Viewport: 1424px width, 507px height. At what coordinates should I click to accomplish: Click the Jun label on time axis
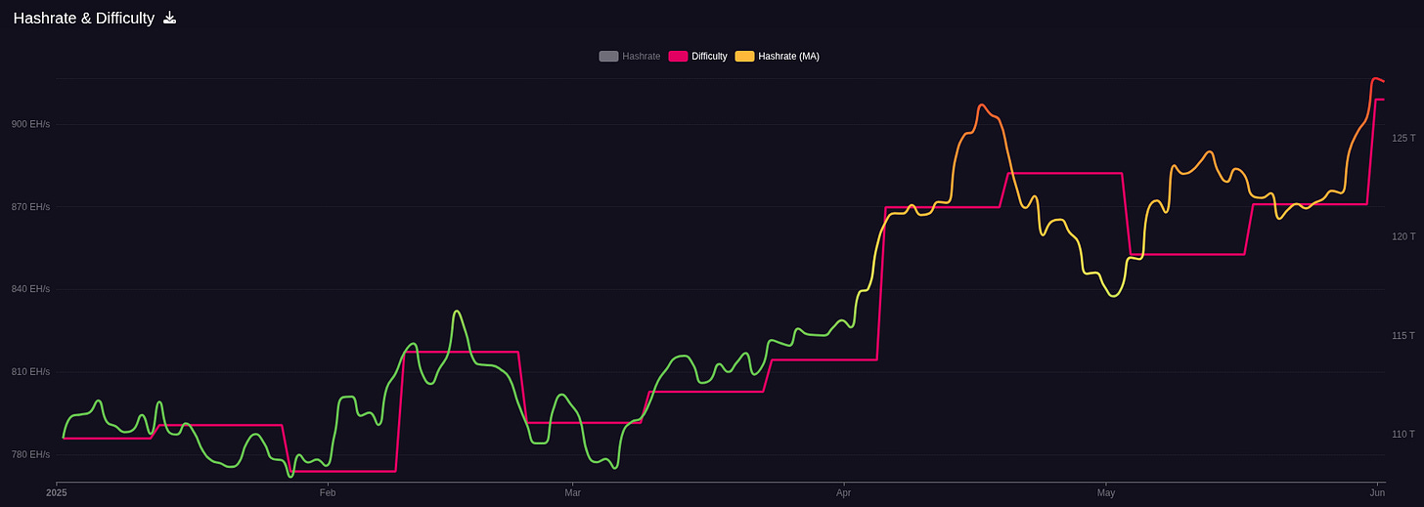coord(1377,493)
